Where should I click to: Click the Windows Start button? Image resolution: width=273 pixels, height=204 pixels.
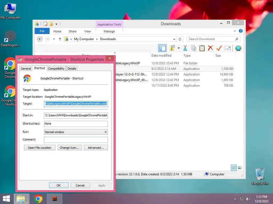pyautogui.click(x=6, y=199)
